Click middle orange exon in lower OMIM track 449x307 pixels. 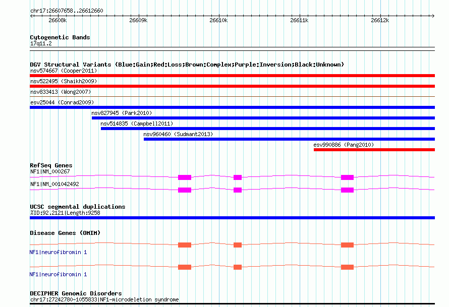[x=238, y=267]
